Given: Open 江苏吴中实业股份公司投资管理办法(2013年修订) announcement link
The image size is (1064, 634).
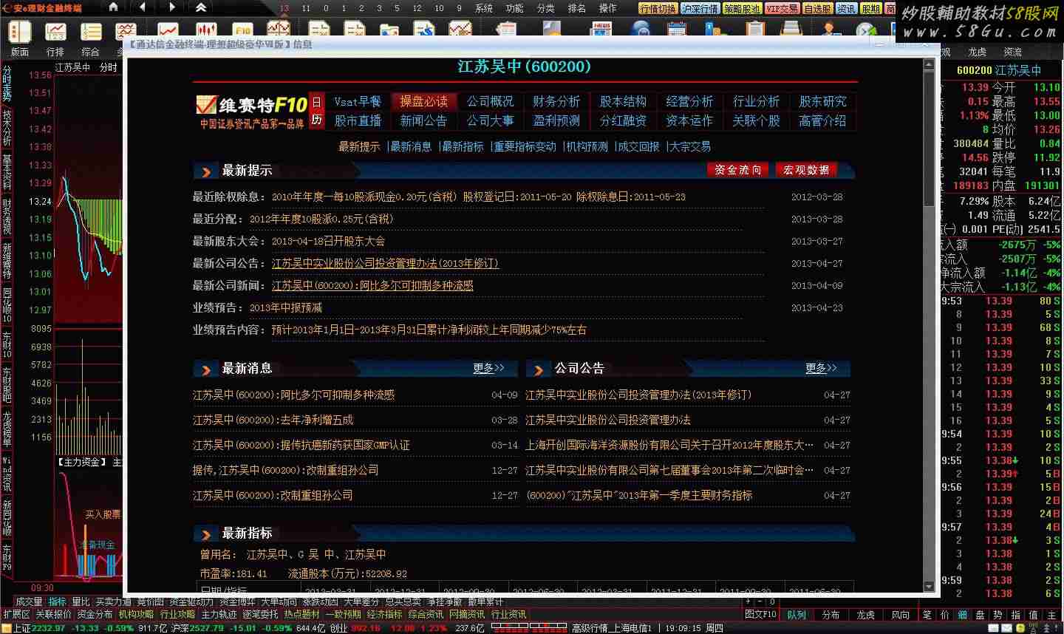Looking at the screenshot, I should pyautogui.click(x=385, y=263).
